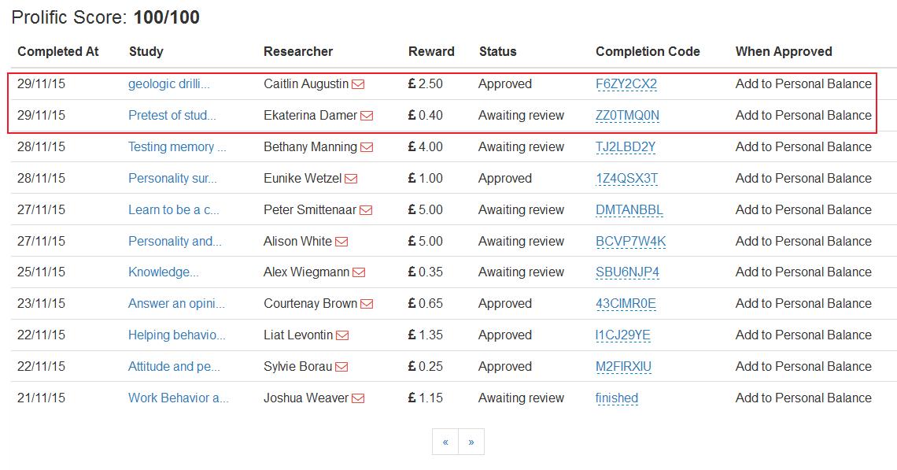Screen dimensions: 897x470
Task: Click the envelope icon next to Alex Wiegmann
Action: [x=359, y=272]
